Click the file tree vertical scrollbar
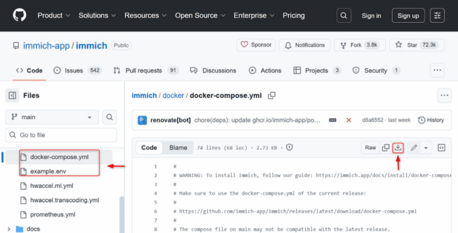The height and width of the screenshot is (233, 458). point(121,215)
